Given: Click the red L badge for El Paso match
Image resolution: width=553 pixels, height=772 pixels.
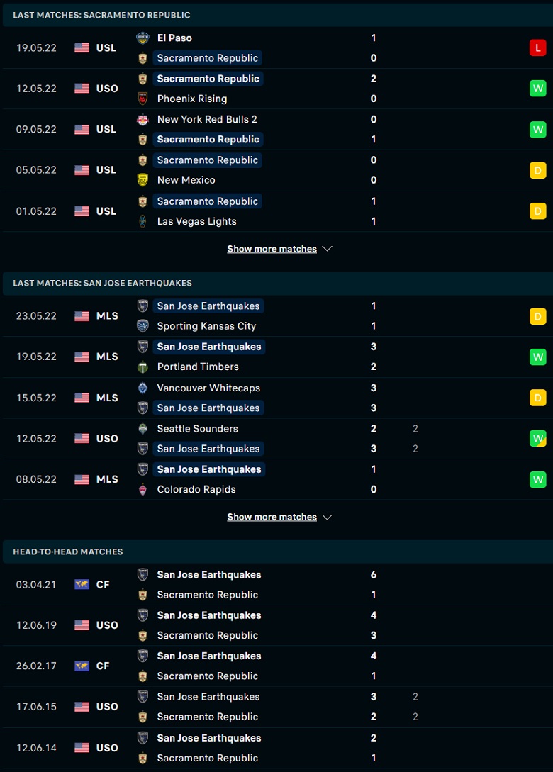Looking at the screenshot, I should tap(537, 47).
